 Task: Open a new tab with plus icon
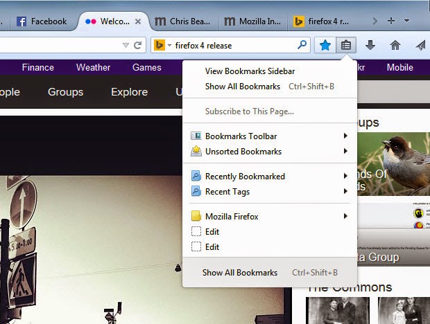391,21
